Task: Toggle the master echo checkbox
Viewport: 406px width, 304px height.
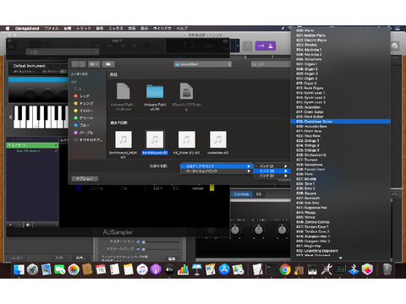Action: [138, 242]
